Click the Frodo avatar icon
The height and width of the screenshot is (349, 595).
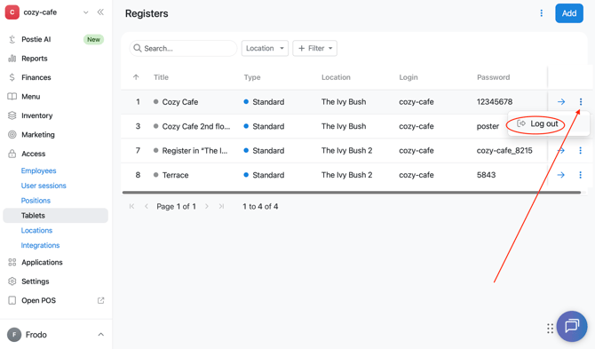coord(14,335)
